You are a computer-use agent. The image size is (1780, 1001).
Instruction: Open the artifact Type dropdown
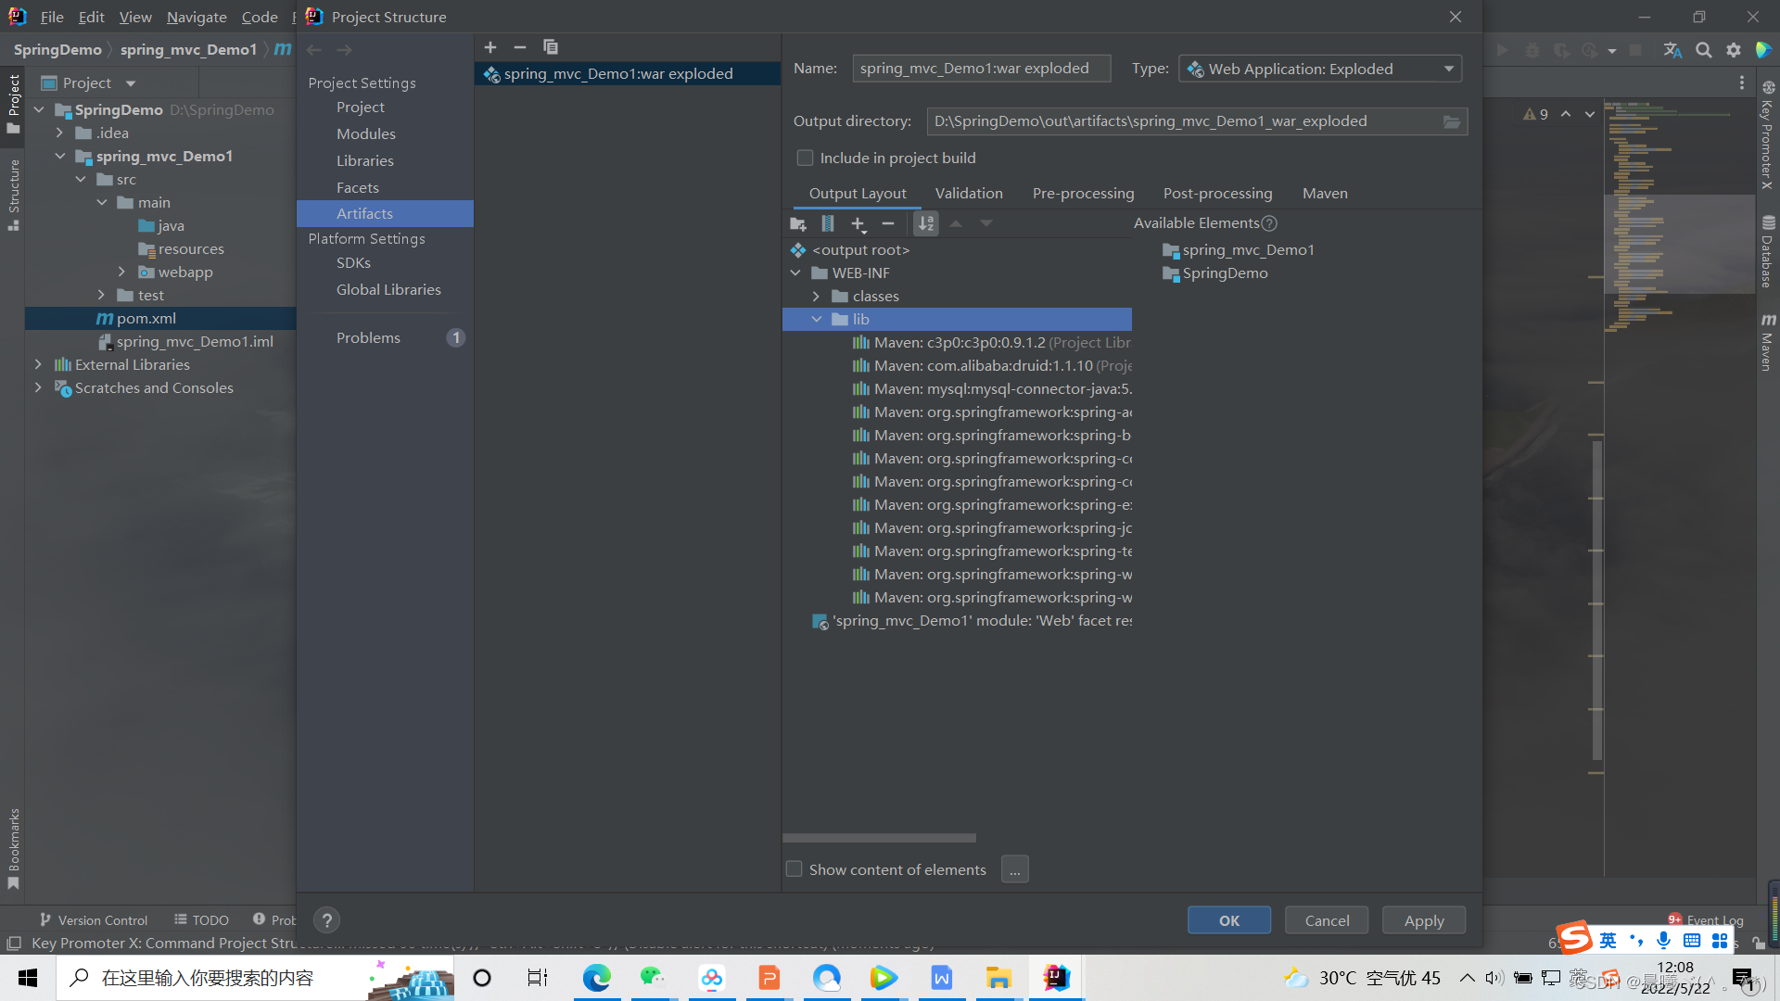pyautogui.click(x=1320, y=69)
